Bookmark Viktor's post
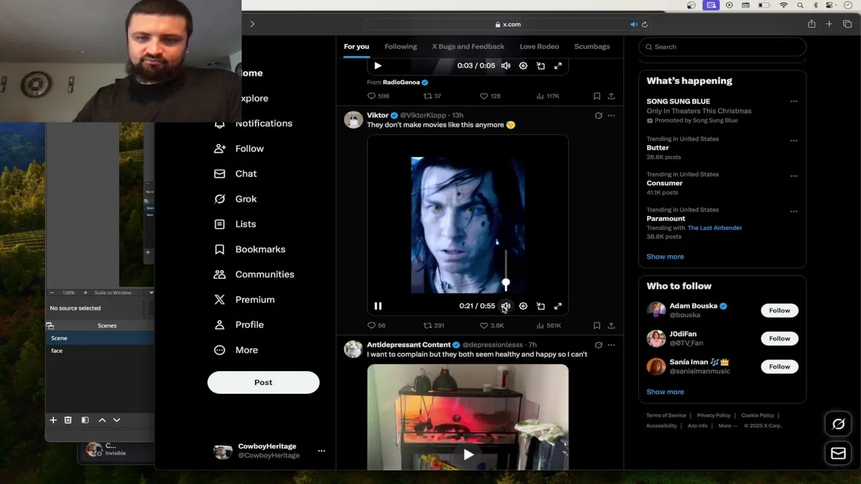Image resolution: width=861 pixels, height=484 pixels. 597,325
